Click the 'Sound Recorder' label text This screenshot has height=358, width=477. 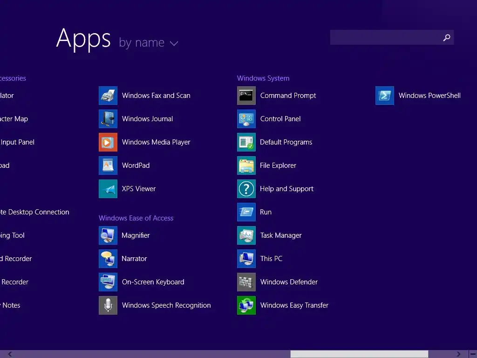tap(16, 259)
